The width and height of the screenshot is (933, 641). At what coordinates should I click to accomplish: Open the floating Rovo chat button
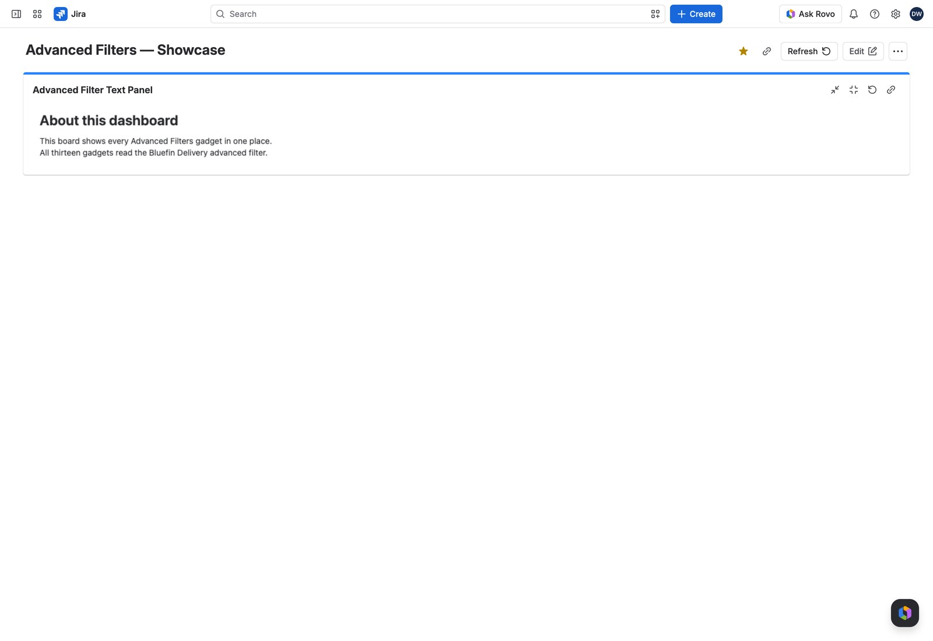click(905, 613)
